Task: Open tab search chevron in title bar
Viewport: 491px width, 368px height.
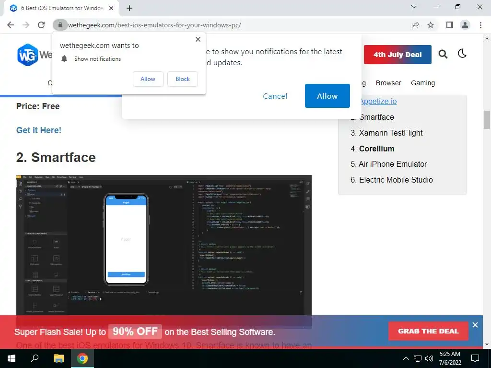Action: (414, 7)
